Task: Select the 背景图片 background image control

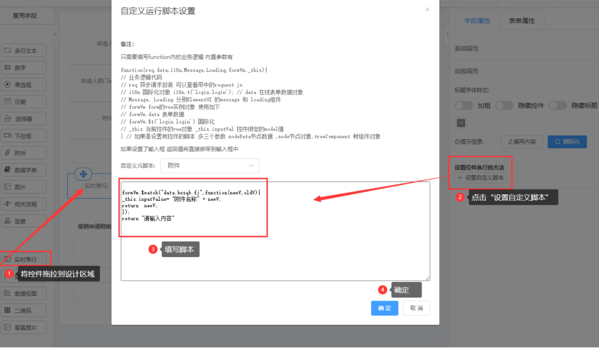Action: 24,328
